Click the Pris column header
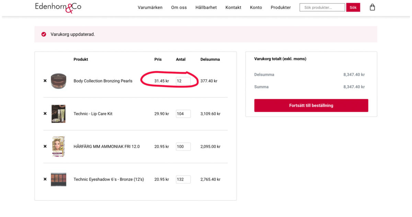412x217 pixels. tap(158, 59)
